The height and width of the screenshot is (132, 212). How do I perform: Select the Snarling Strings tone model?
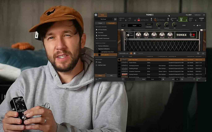[x=161, y=69]
